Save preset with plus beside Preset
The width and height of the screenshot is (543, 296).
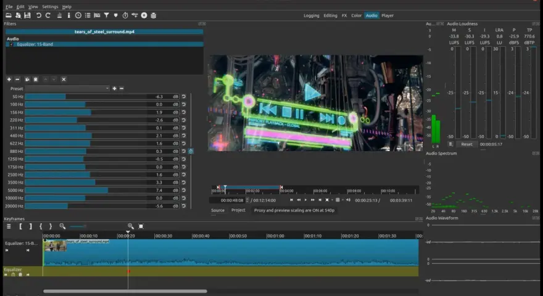(x=114, y=89)
